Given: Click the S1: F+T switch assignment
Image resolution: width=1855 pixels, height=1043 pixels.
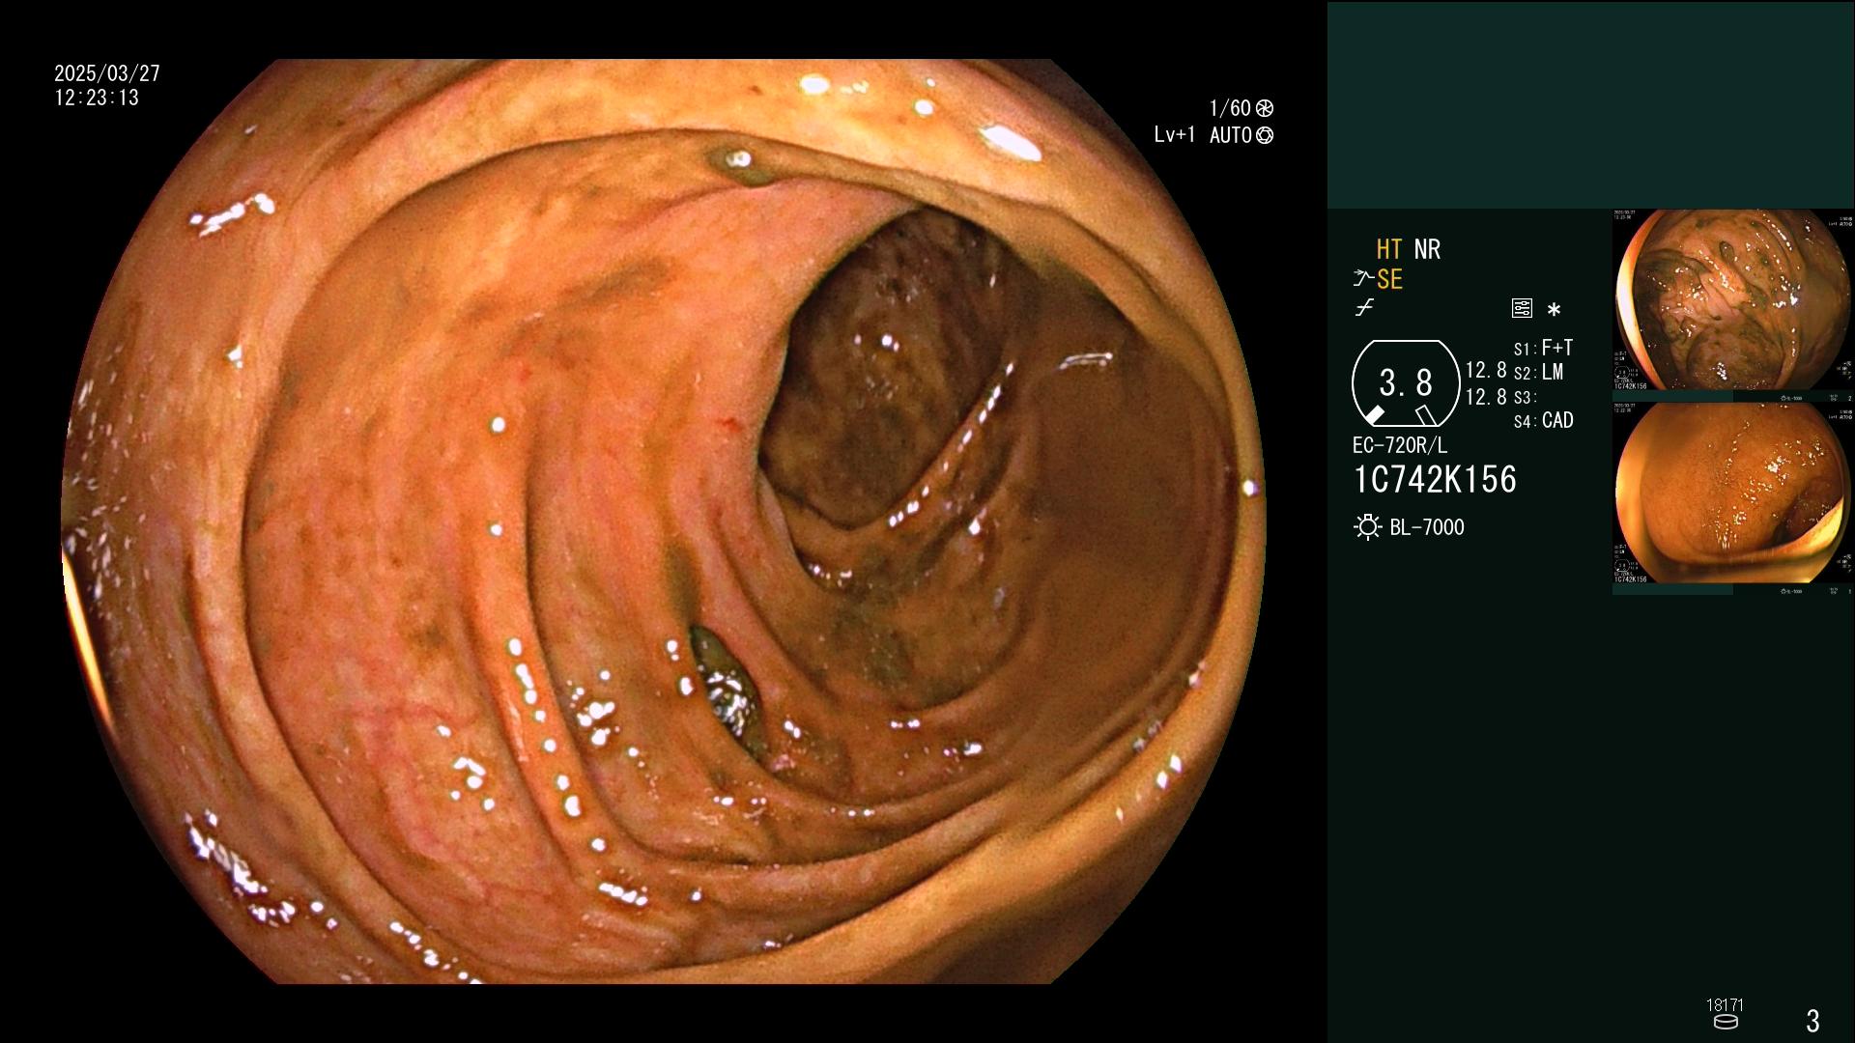Looking at the screenshot, I should 1543,348.
